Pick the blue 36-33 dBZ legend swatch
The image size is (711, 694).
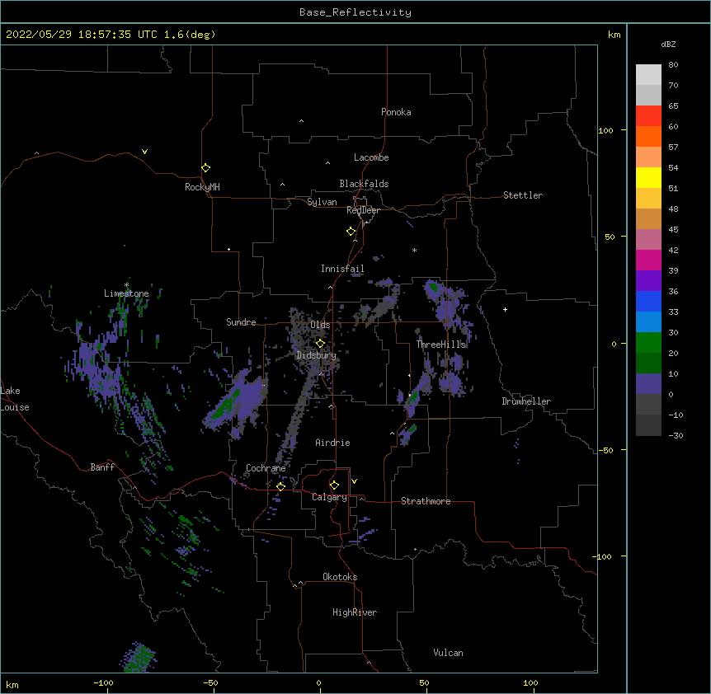(x=648, y=301)
